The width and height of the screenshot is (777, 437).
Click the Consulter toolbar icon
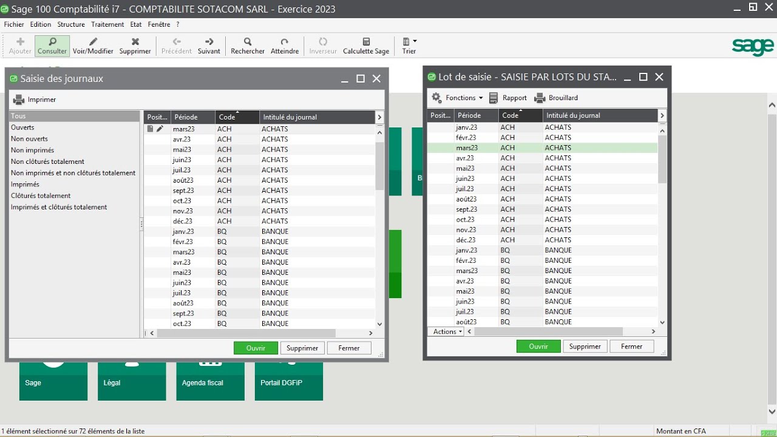coord(52,46)
